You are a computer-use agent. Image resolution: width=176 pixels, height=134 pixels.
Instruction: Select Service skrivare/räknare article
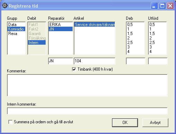[x=94, y=25]
